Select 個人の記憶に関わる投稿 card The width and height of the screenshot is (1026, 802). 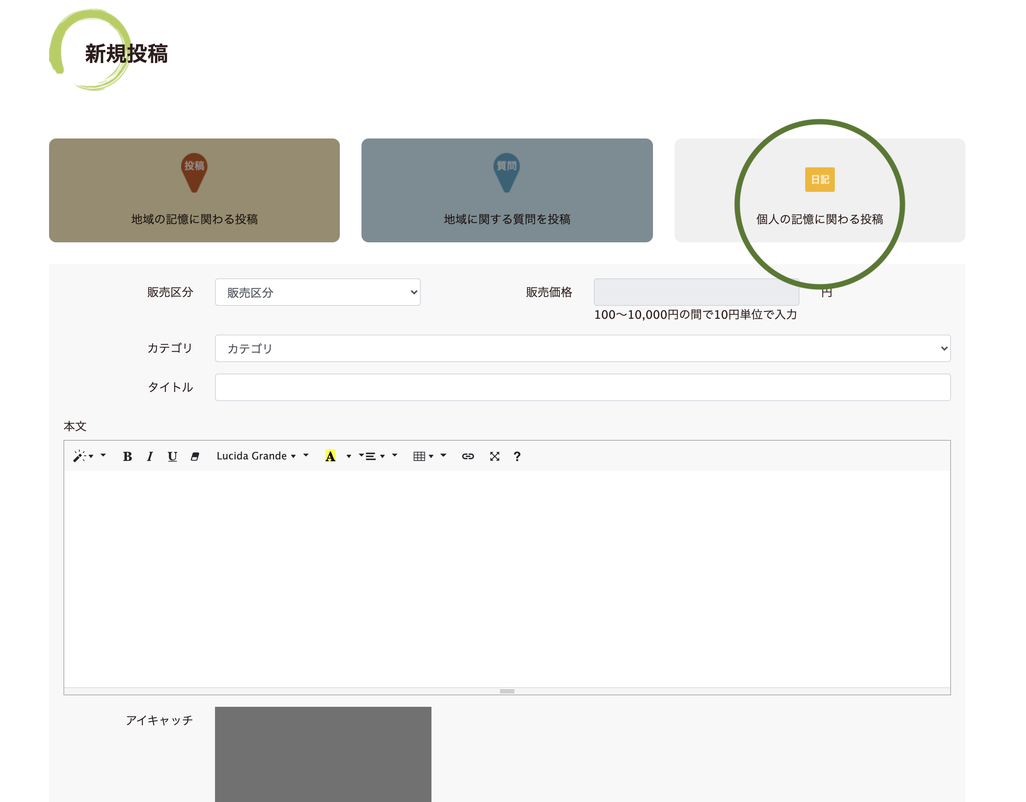coord(820,190)
